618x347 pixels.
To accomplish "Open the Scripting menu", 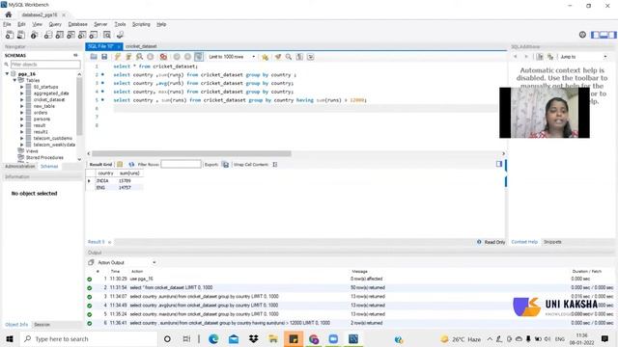I will 141,24.
